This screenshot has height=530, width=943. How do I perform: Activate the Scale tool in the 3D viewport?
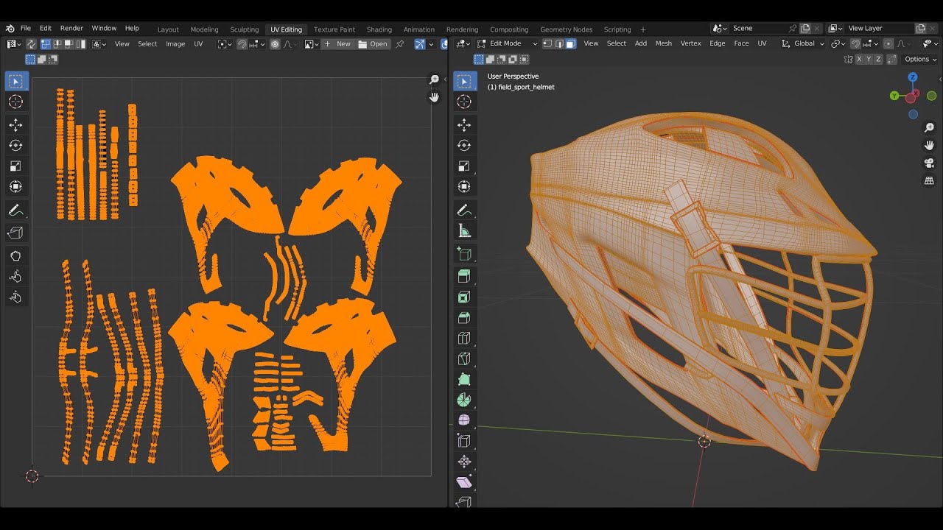tap(464, 166)
